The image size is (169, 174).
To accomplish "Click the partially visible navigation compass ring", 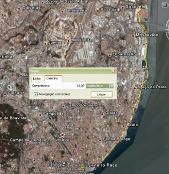I will coord(167,30).
